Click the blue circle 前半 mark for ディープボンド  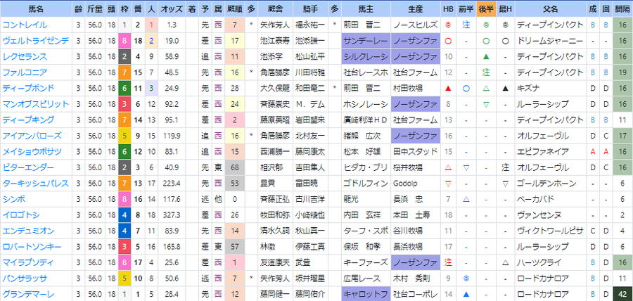coord(466,89)
